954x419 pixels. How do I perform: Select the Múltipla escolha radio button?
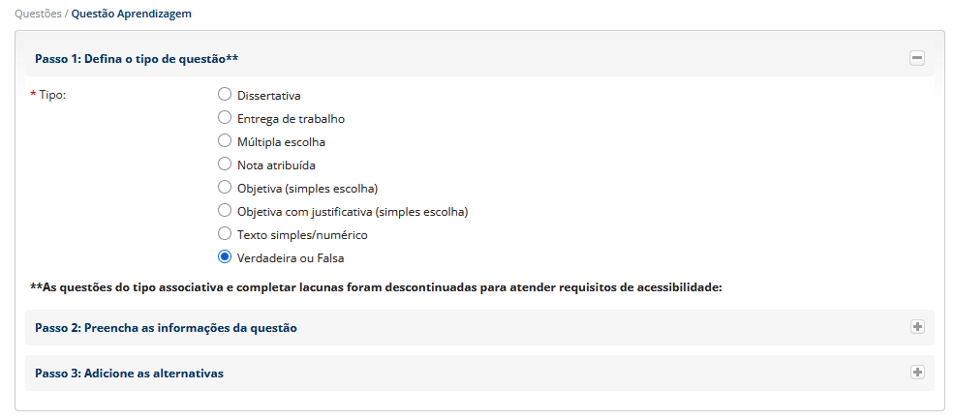coord(225,141)
